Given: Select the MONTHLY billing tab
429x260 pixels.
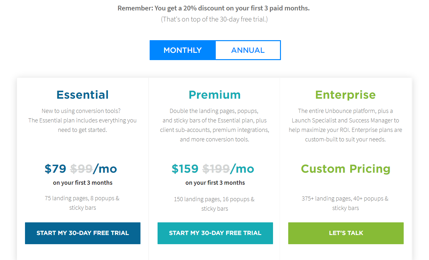Looking at the screenshot, I should 183,50.
